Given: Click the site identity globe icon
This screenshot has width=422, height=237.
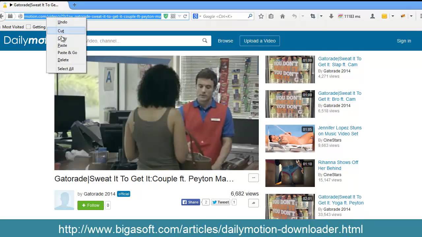Looking at the screenshot, I should click(20, 16).
